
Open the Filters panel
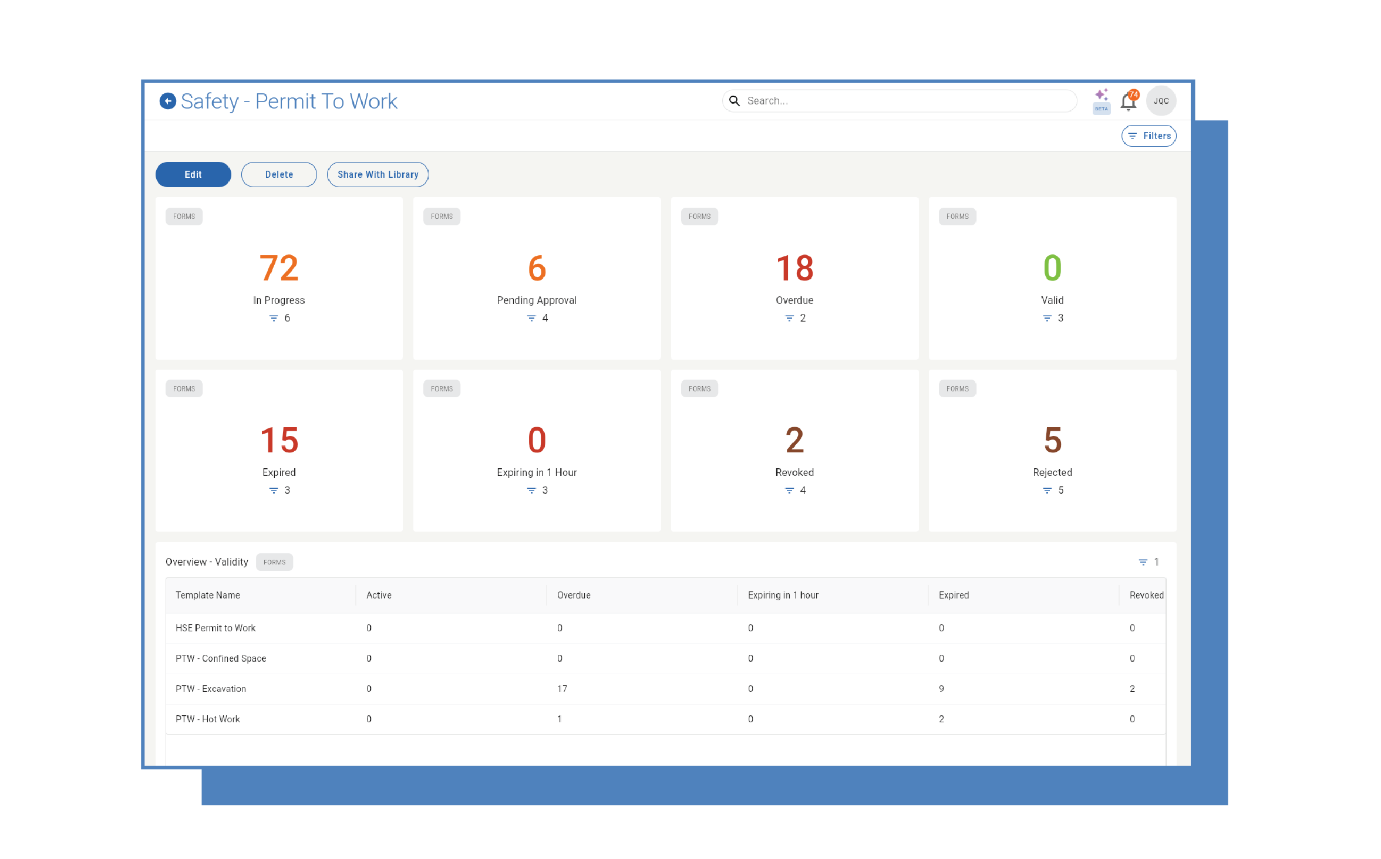(1149, 136)
